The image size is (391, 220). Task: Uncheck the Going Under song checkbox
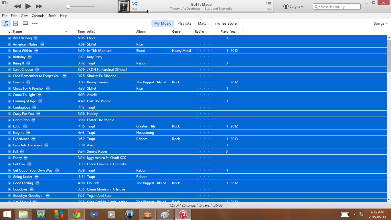click(9, 177)
